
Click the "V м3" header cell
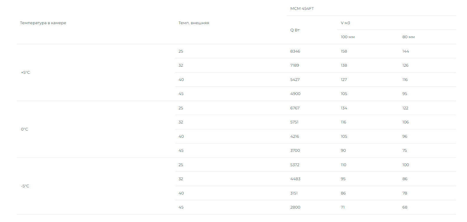click(x=345, y=23)
